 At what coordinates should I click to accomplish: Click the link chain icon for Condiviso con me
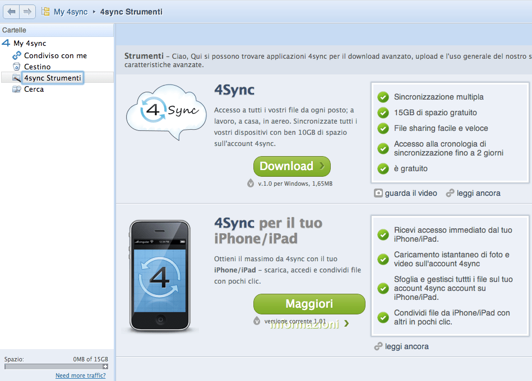point(17,55)
